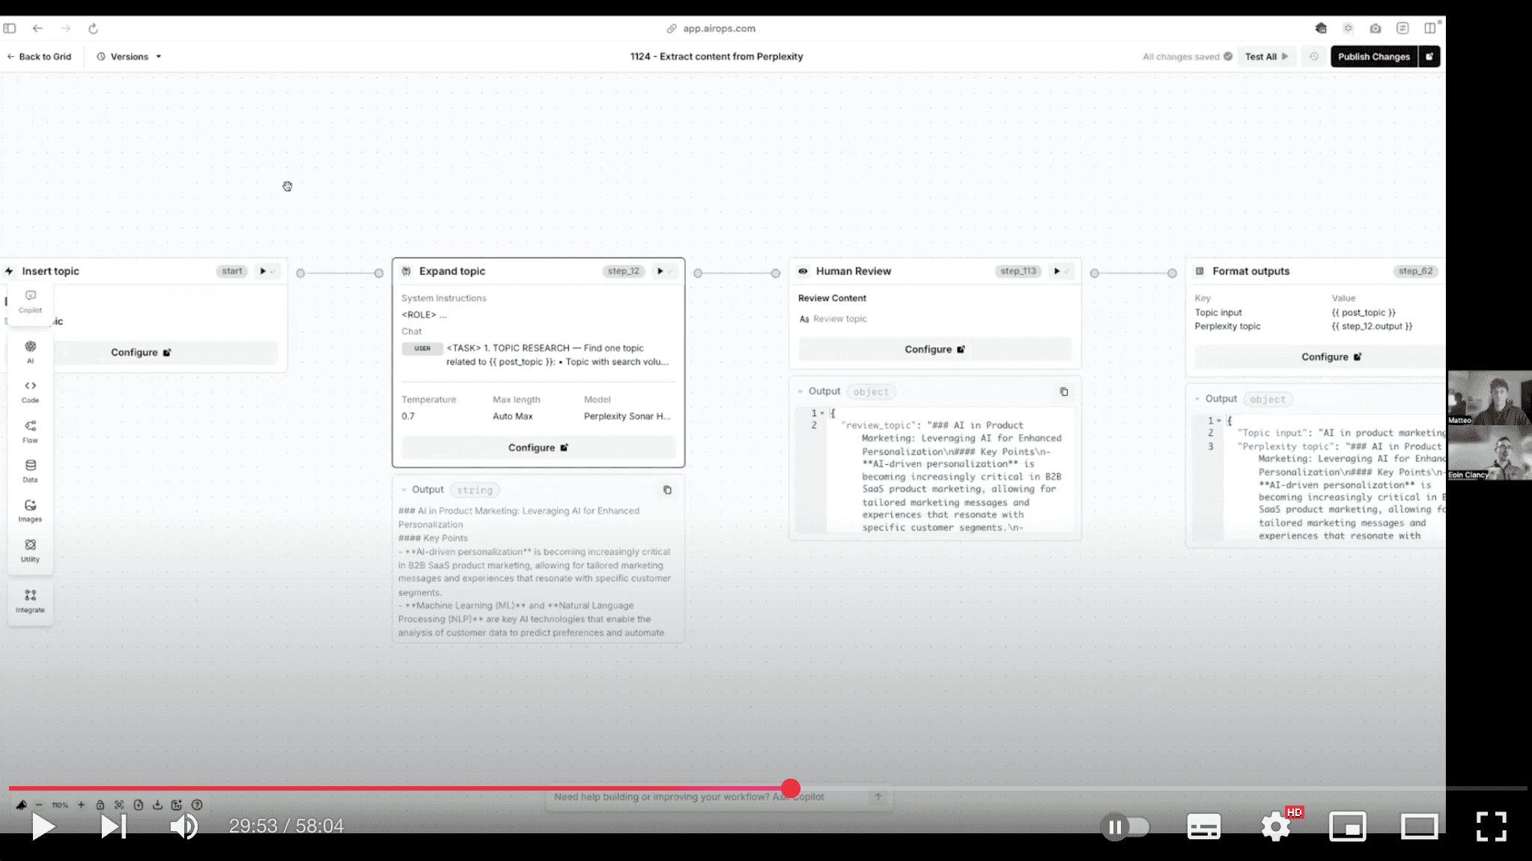The width and height of the screenshot is (1532, 861).
Task: Open video settings gear
Action: coord(1276,827)
